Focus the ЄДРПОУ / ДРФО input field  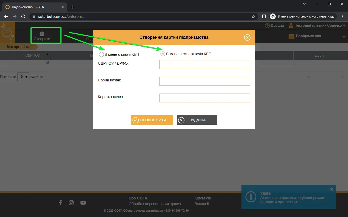click(205, 64)
